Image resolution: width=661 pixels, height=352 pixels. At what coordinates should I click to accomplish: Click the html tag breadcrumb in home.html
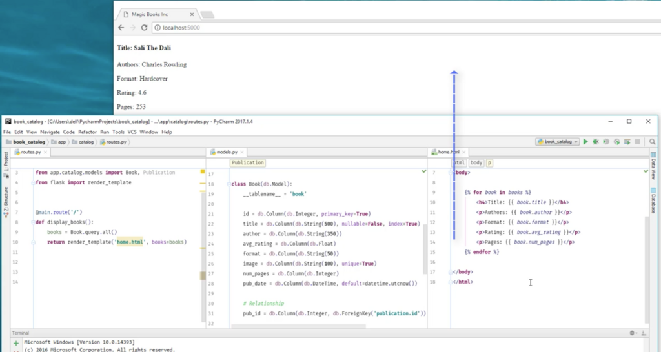pos(459,162)
